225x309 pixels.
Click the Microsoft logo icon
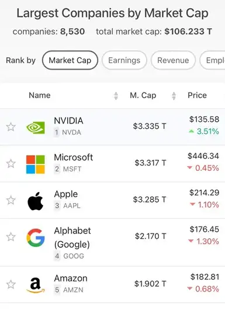(36, 164)
